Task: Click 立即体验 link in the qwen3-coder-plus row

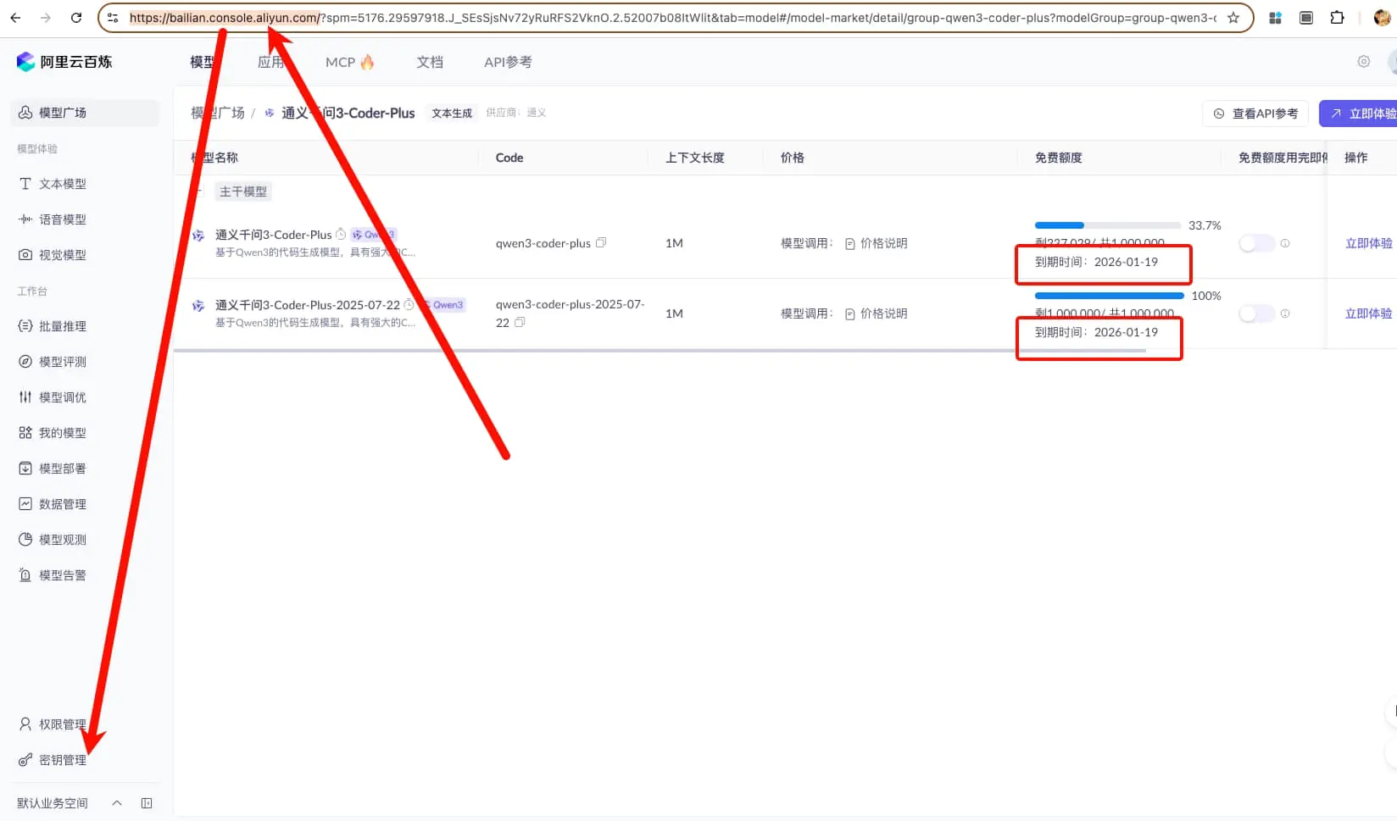Action: click(x=1368, y=243)
